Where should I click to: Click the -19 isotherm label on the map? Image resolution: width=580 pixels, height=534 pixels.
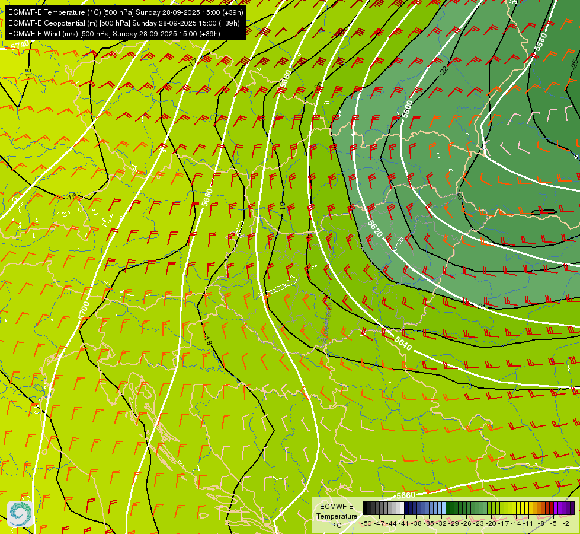point(282,207)
